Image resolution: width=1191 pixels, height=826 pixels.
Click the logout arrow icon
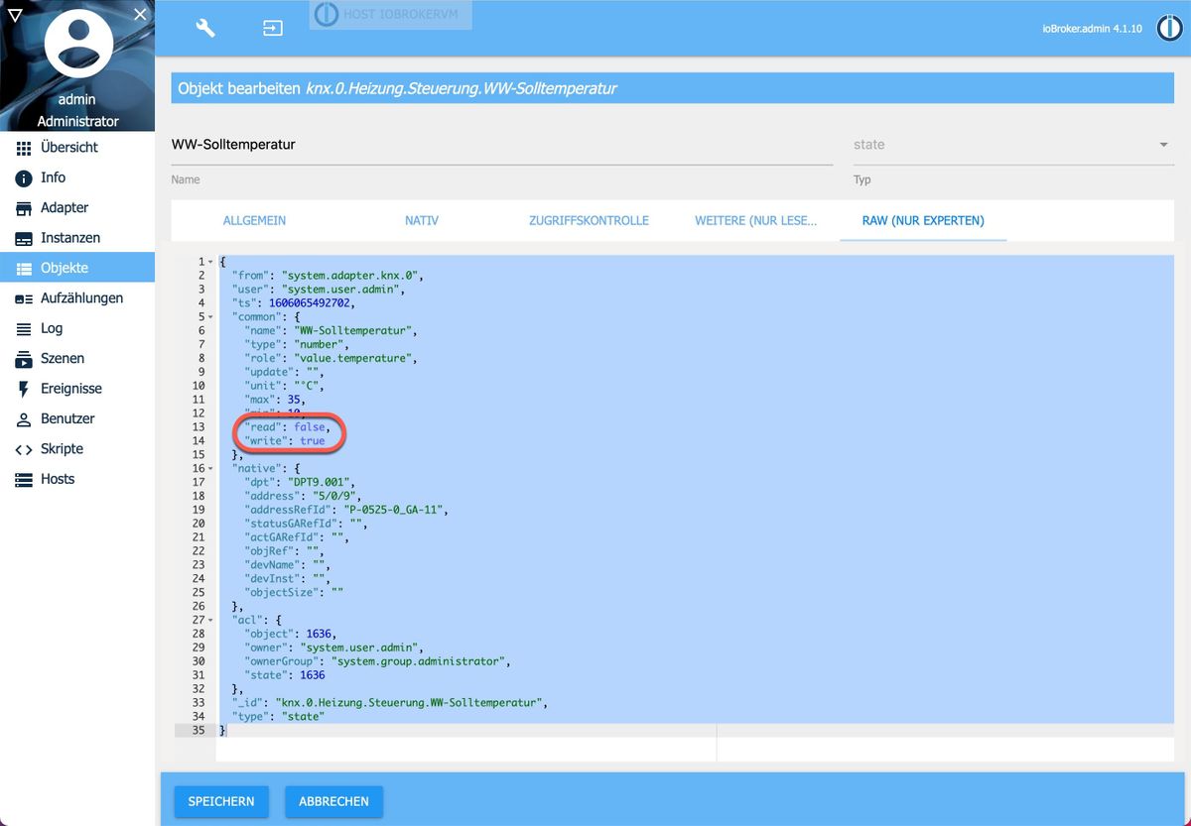[x=272, y=29]
